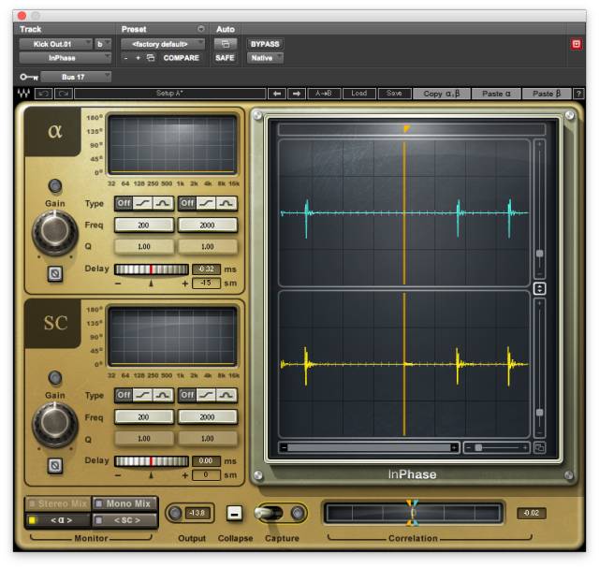
Task: Select SC first filter bell type
Action: point(163,395)
